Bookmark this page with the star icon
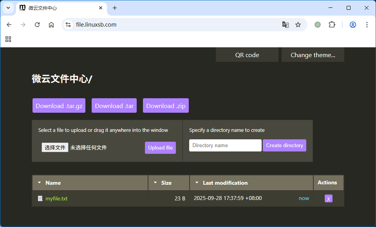The image size is (376, 227). pyautogui.click(x=298, y=25)
